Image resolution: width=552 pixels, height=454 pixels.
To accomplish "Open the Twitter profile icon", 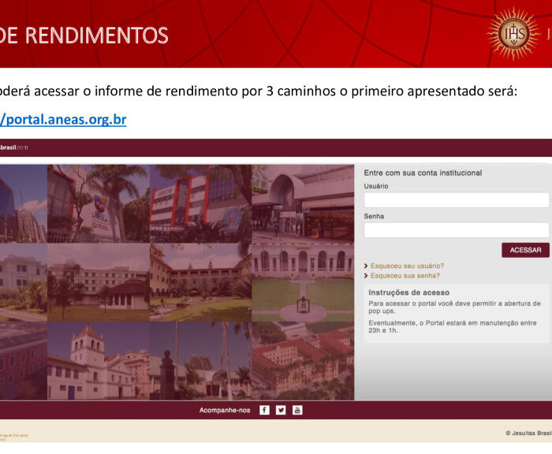I will (x=281, y=410).
